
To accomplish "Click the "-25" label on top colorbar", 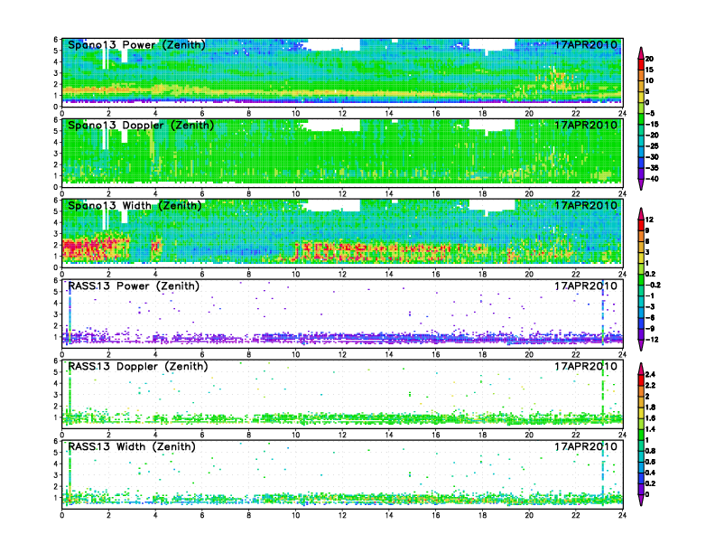I will [652, 146].
